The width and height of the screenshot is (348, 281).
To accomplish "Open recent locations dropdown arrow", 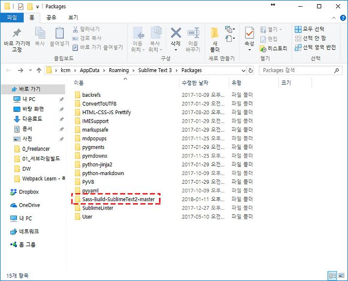I will coord(30,71).
